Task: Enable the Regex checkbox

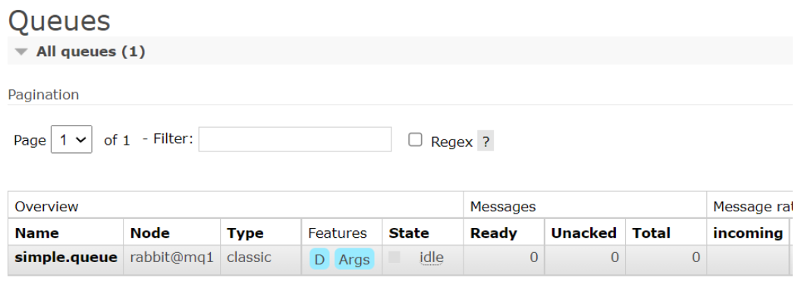Action: pos(415,139)
